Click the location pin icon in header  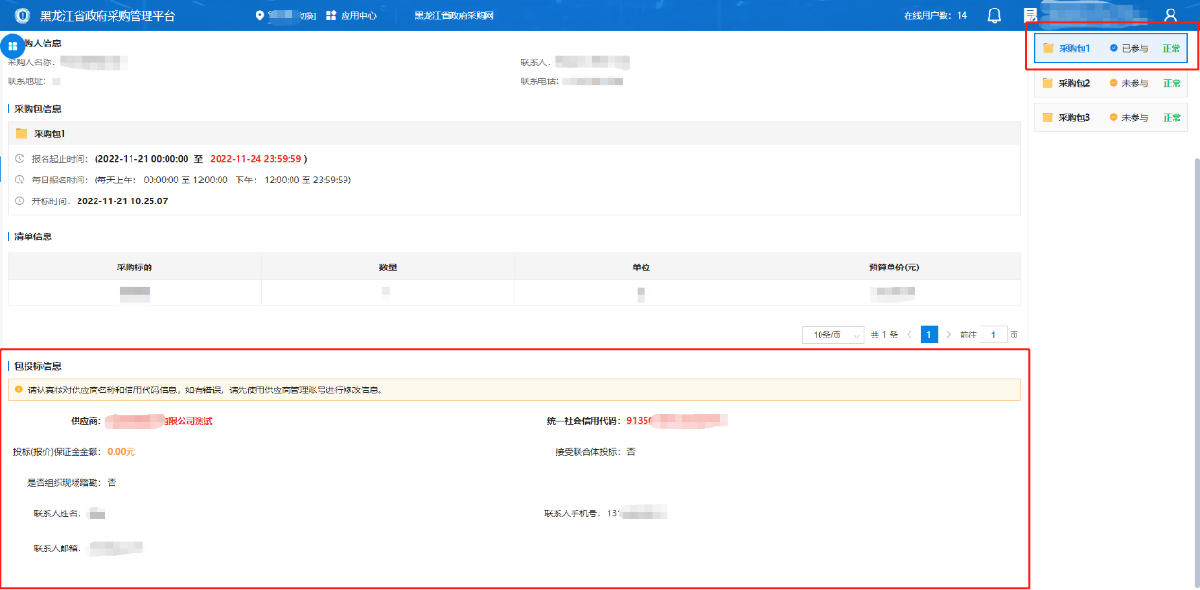click(x=260, y=16)
